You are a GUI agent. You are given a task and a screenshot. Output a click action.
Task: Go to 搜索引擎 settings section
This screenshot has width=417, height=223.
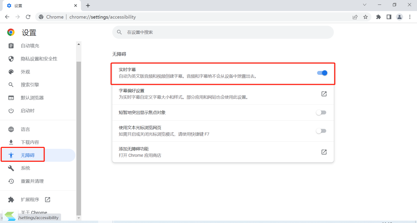click(x=30, y=85)
